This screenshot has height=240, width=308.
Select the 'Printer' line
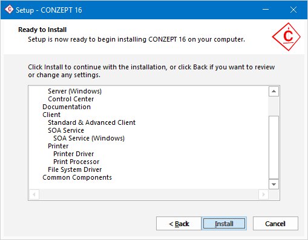point(58,146)
